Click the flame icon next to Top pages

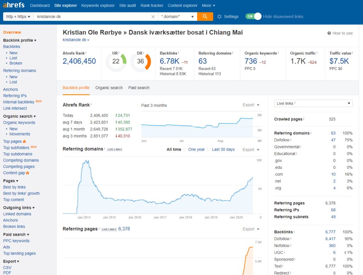24,141
